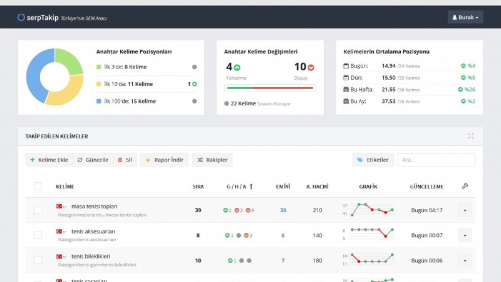Click the red down arrow icon next to 10 Düşüş

tap(311, 68)
